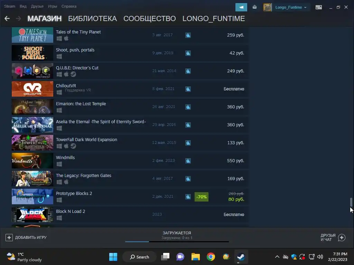Click the plus icon for Add Game
This screenshot has width=354, height=265.
[9, 237]
